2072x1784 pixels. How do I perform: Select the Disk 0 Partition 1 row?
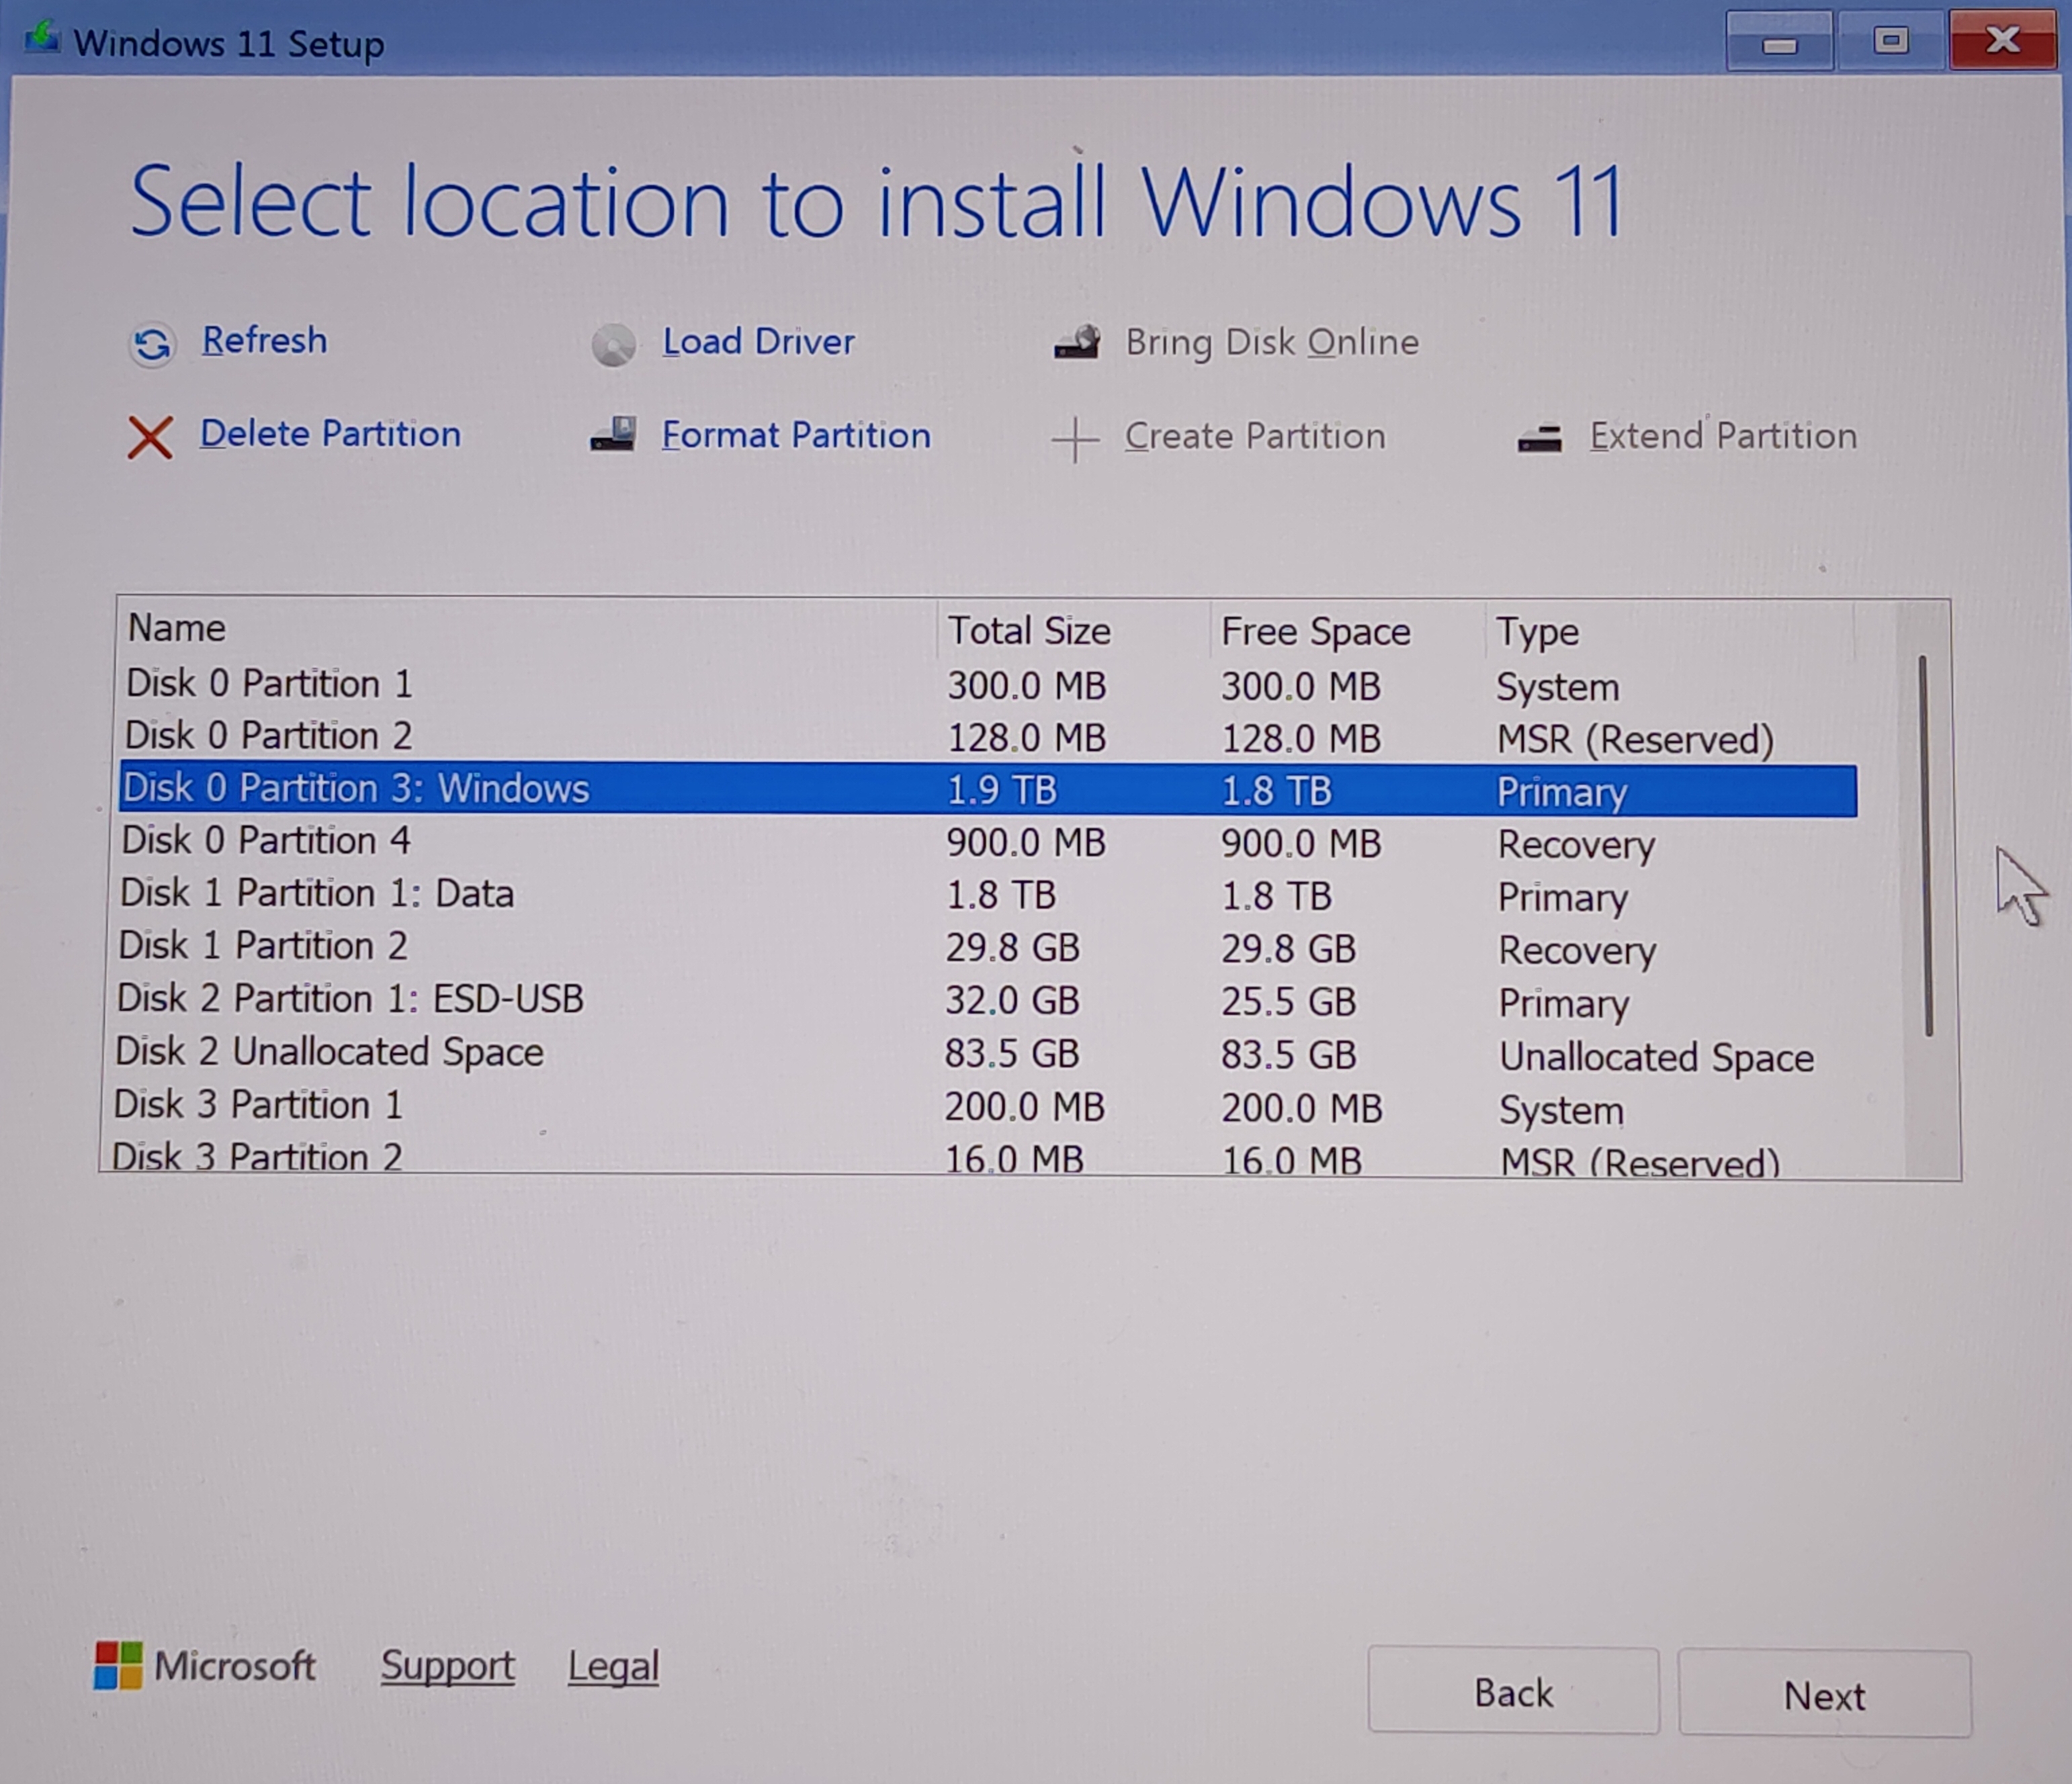pos(988,685)
